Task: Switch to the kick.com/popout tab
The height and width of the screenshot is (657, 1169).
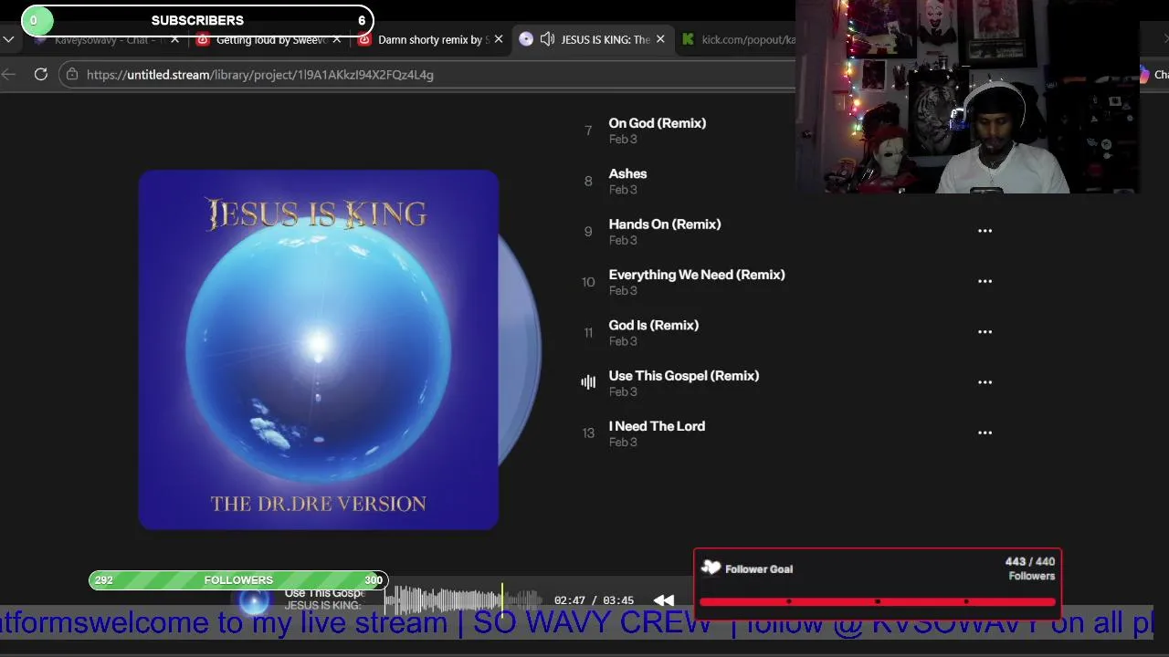Action: (x=740, y=40)
